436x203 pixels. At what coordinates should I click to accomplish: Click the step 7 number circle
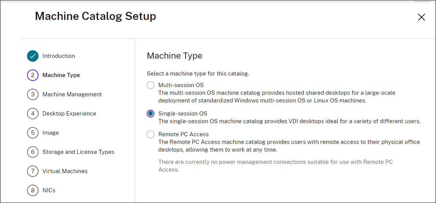pos(33,171)
